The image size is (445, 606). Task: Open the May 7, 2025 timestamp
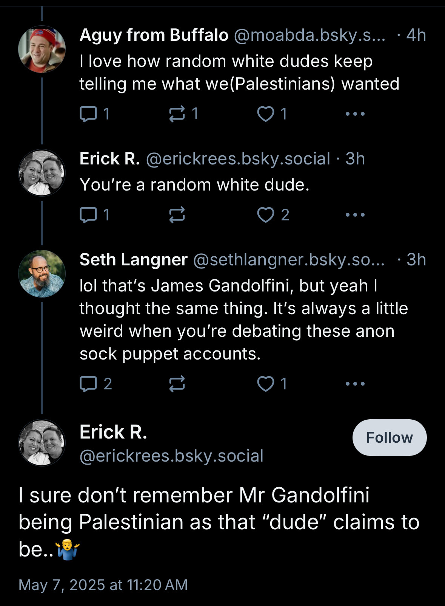[x=103, y=585]
